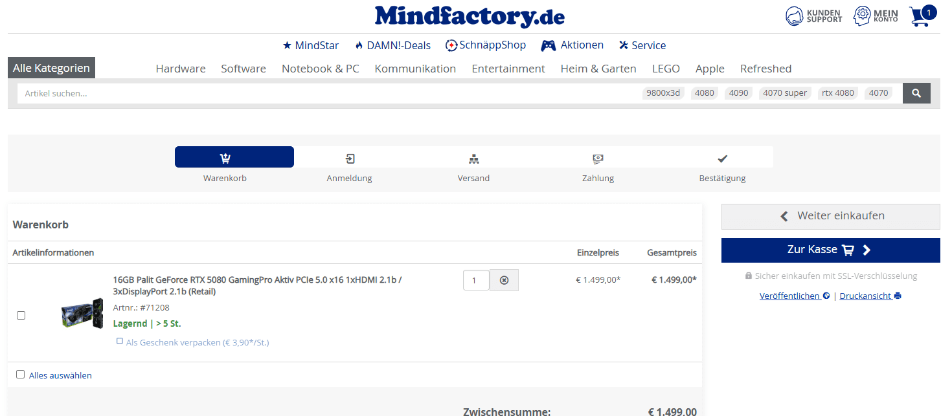This screenshot has width=952, height=416.
Task: Click the Artnr.: #71208 text
Action: tap(141, 308)
